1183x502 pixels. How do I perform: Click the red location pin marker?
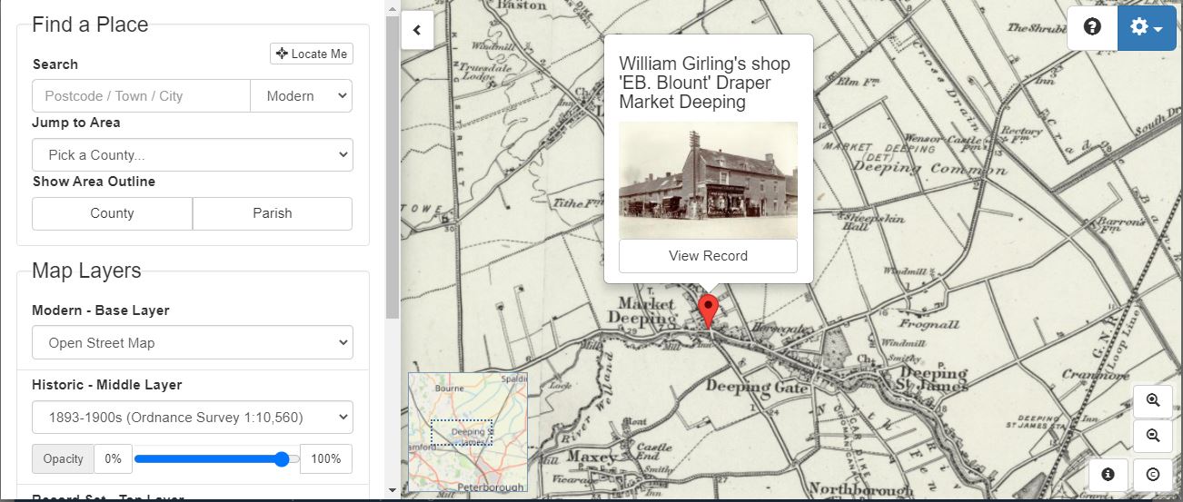tap(707, 310)
